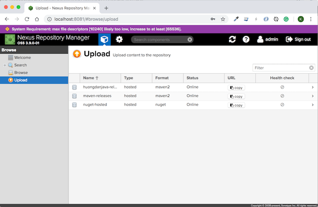Viewport: 318px width, 207px height.
Task: Sort by the Status column header
Action: 204,78
